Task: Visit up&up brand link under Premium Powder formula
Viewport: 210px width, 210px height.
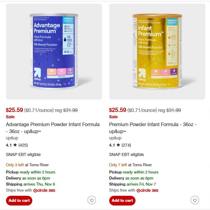Action: [x=115, y=138]
